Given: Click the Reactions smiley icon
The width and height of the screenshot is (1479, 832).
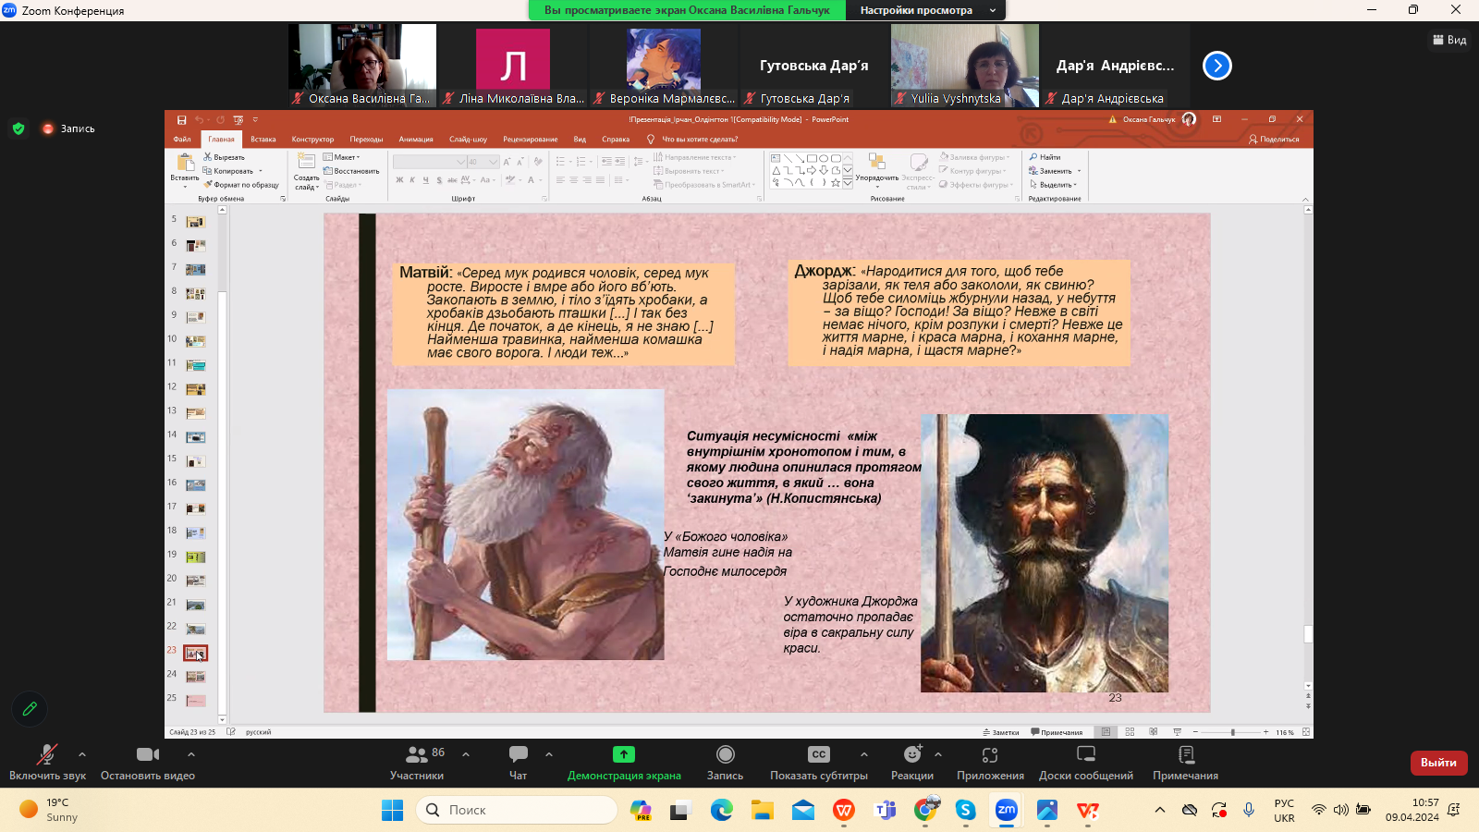Looking at the screenshot, I should [912, 755].
